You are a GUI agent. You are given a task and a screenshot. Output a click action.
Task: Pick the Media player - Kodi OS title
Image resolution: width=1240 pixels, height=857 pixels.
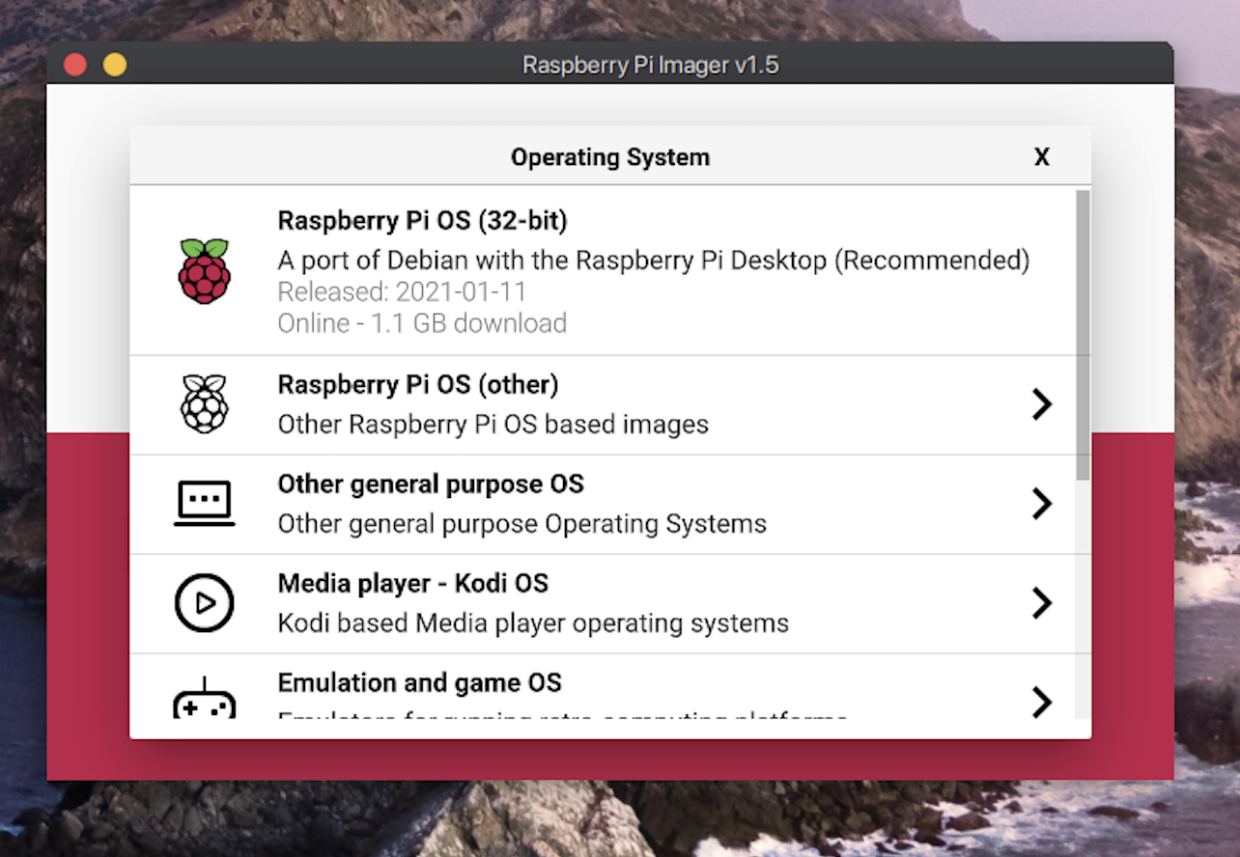(x=413, y=584)
